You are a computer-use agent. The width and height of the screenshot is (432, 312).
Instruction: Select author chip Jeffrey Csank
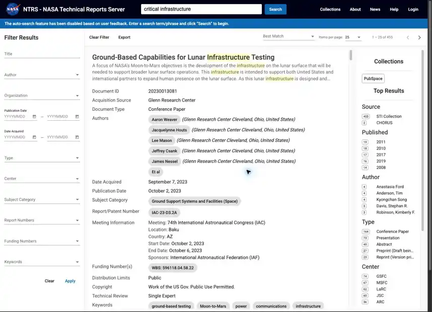[x=165, y=151]
